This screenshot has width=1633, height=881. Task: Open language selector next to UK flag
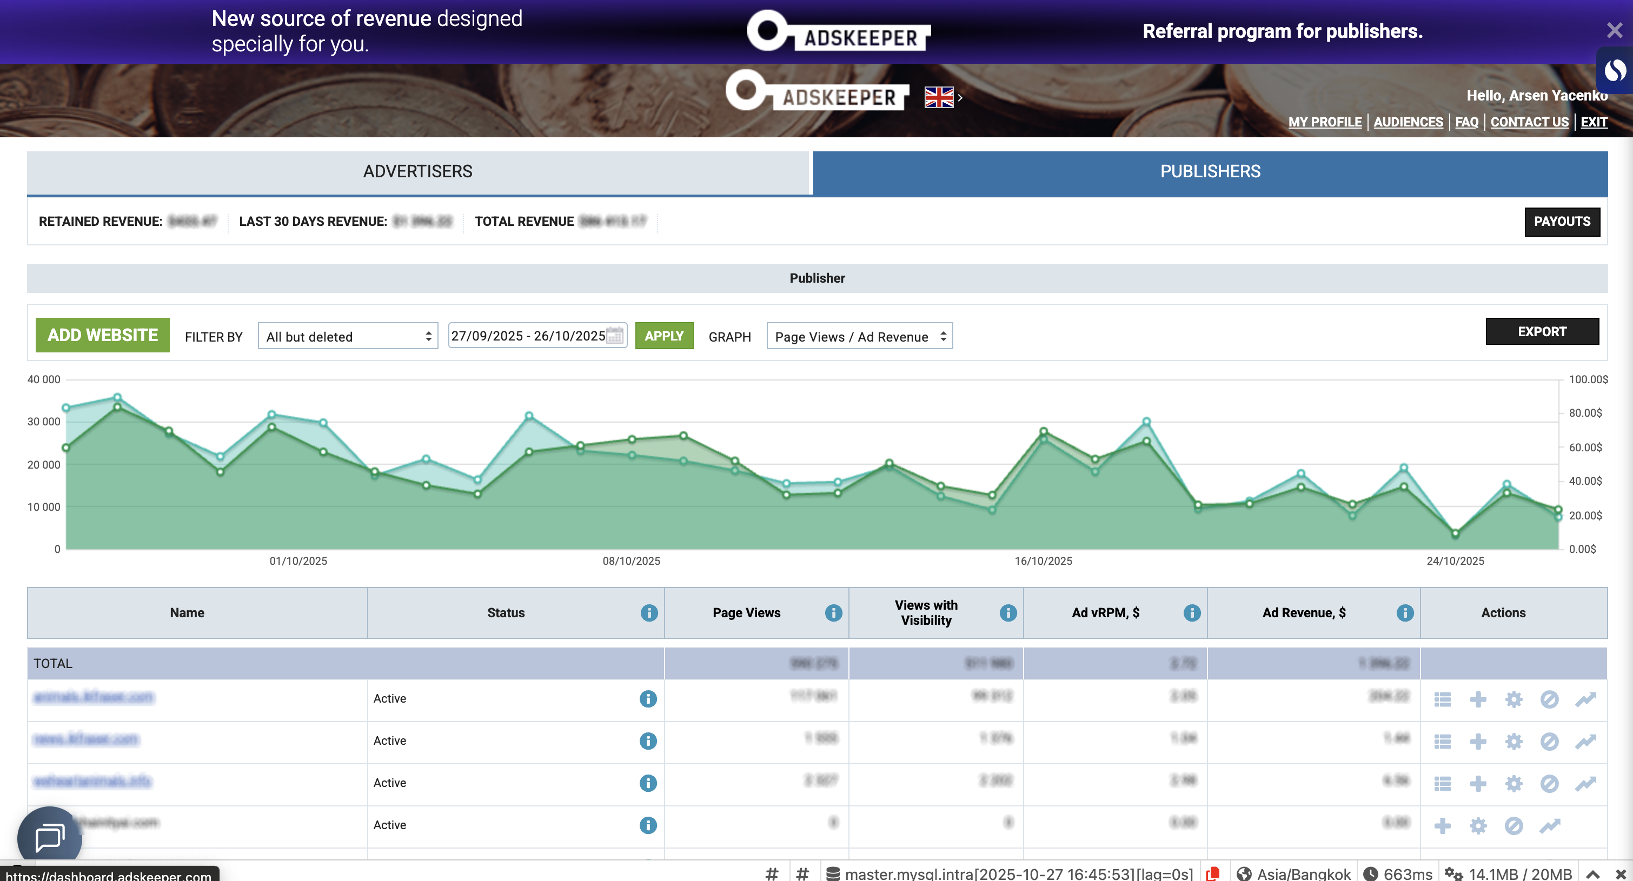[x=943, y=97]
